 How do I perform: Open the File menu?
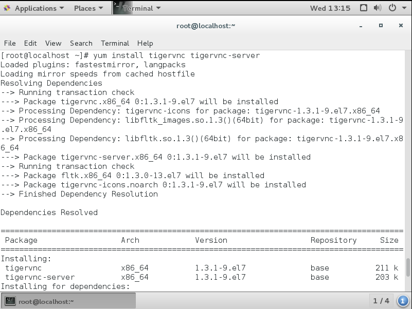click(10, 43)
